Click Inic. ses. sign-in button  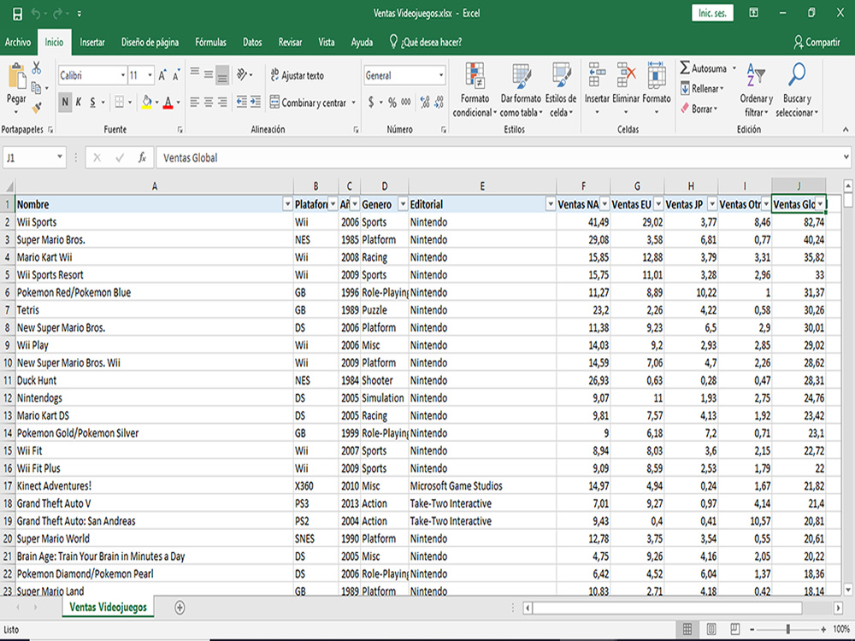tap(713, 13)
